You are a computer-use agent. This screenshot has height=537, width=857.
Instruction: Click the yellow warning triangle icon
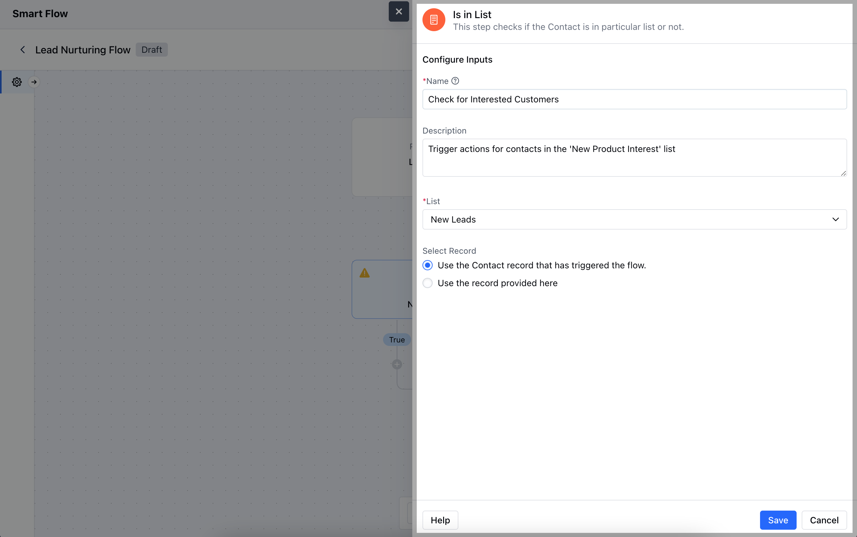coord(365,273)
